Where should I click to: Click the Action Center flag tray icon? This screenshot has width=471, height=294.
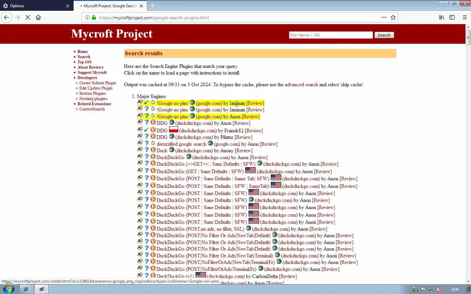(x=423, y=289)
